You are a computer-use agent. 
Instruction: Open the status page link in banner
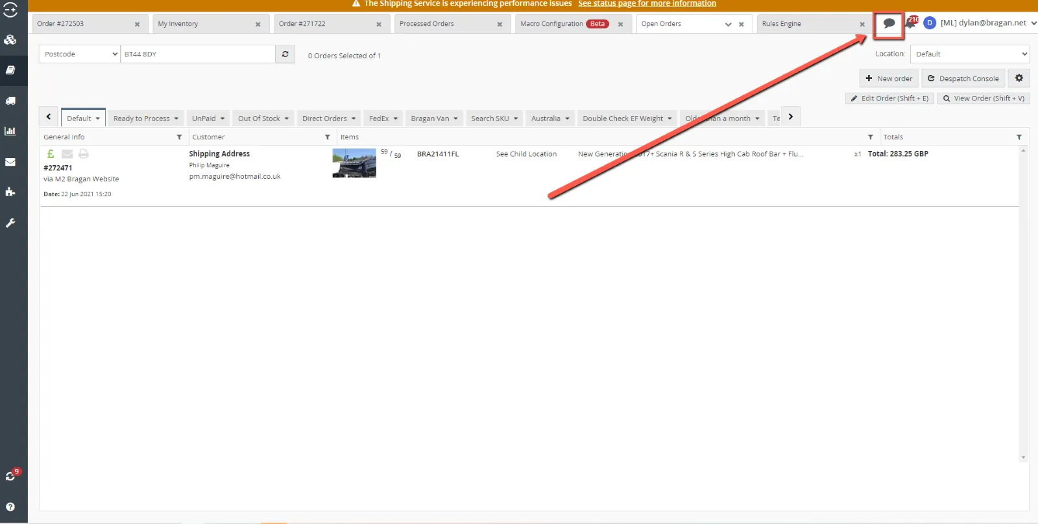(x=647, y=4)
